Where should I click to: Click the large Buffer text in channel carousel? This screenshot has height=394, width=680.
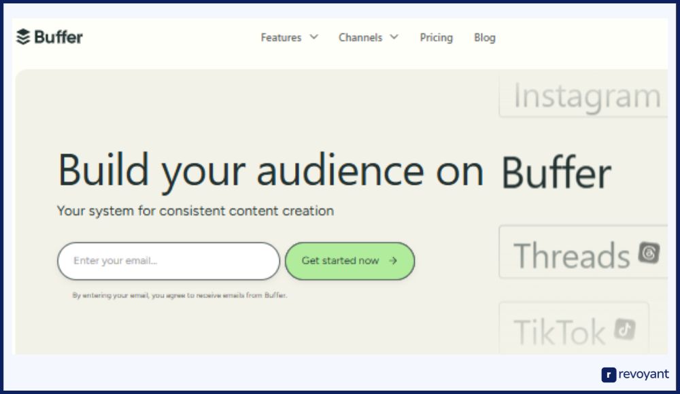(556, 173)
